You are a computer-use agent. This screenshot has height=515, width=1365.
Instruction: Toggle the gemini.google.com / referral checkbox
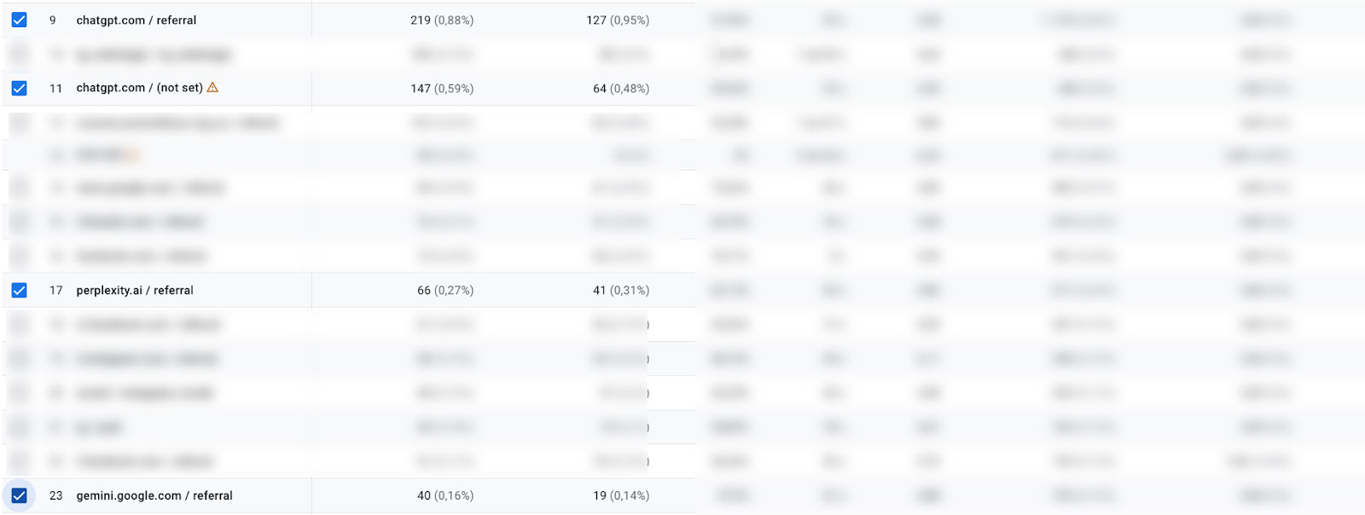pyautogui.click(x=19, y=495)
